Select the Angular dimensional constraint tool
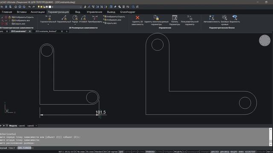The height and width of the screenshot is (153, 273). point(83,19)
